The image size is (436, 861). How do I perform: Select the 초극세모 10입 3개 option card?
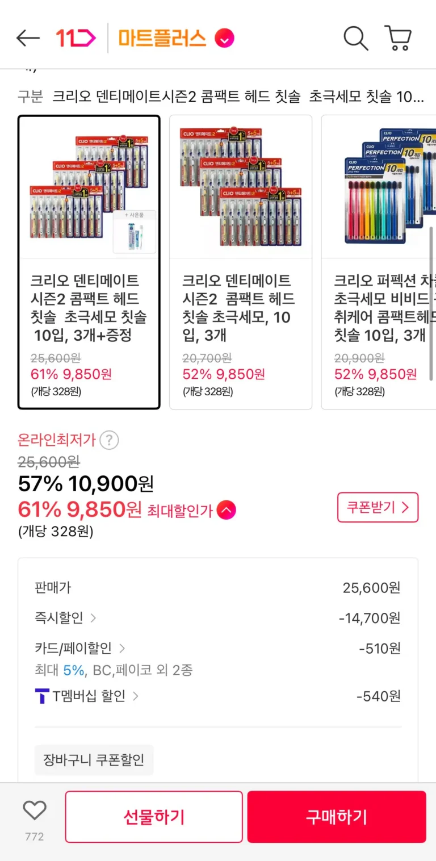(241, 262)
